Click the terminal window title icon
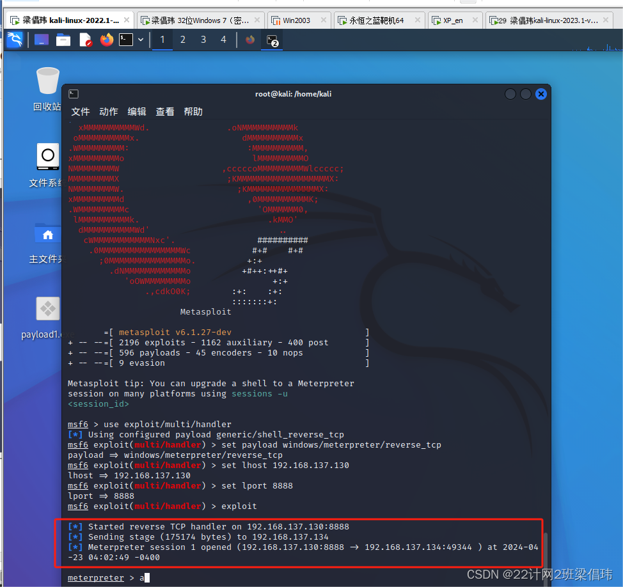623x587 pixels. pos(74,94)
